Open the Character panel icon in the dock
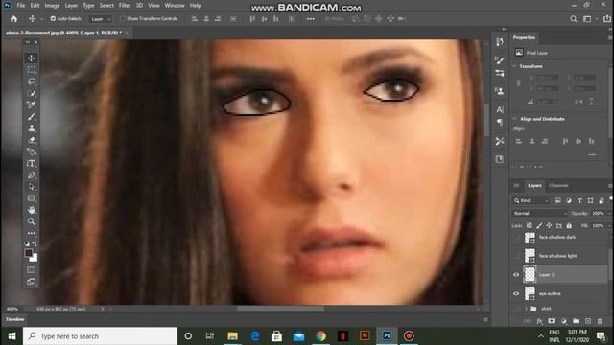The image size is (614, 345). [500, 110]
